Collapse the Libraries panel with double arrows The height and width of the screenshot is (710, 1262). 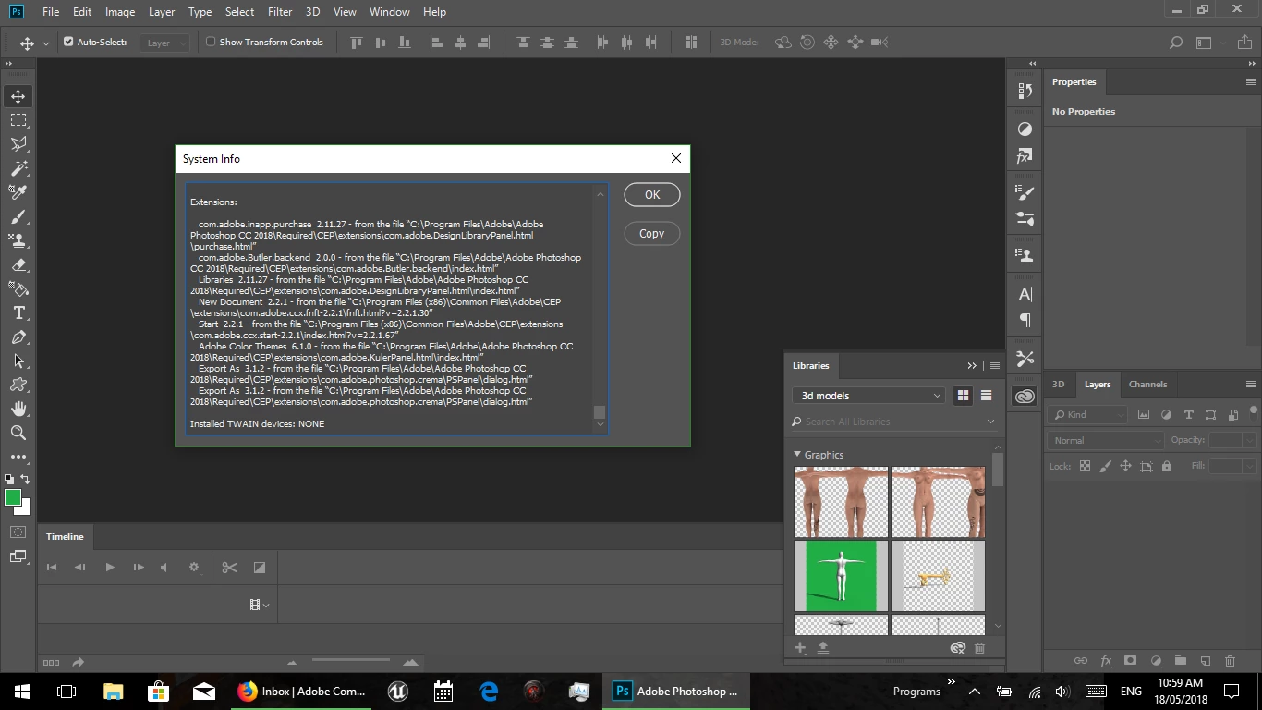point(972,366)
